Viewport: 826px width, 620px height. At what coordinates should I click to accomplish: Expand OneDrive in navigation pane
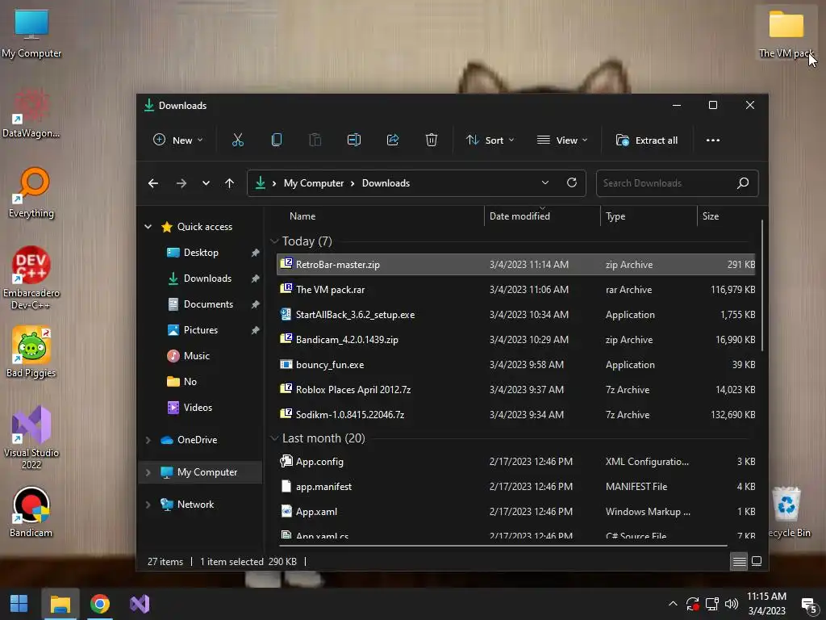(x=148, y=440)
